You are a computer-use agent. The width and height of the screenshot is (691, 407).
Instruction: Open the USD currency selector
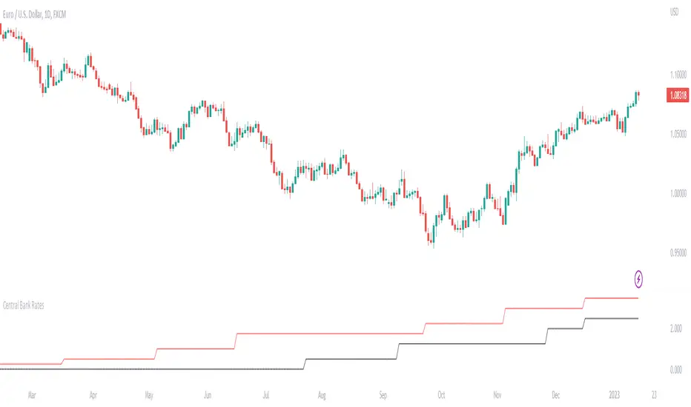click(672, 12)
